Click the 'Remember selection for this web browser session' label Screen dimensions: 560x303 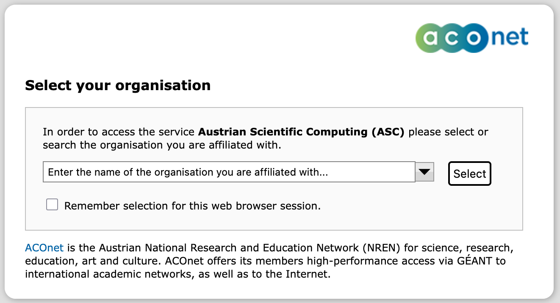coord(192,206)
